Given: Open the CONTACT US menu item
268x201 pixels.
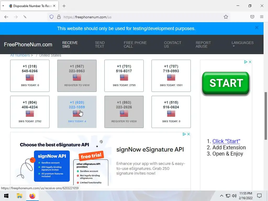Looking at the screenshot, I should [x=172, y=44].
